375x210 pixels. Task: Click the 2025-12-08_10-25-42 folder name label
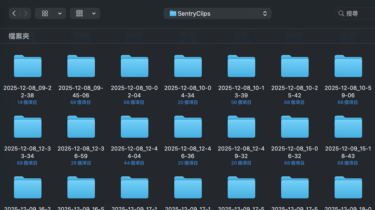pos(294,92)
